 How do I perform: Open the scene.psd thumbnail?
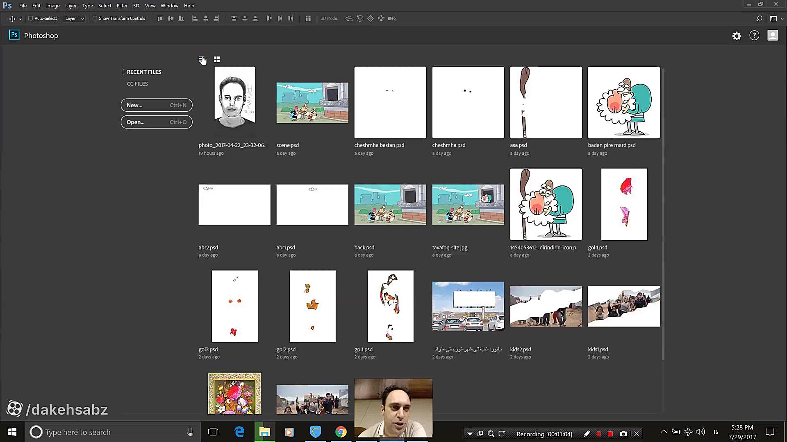(x=312, y=103)
